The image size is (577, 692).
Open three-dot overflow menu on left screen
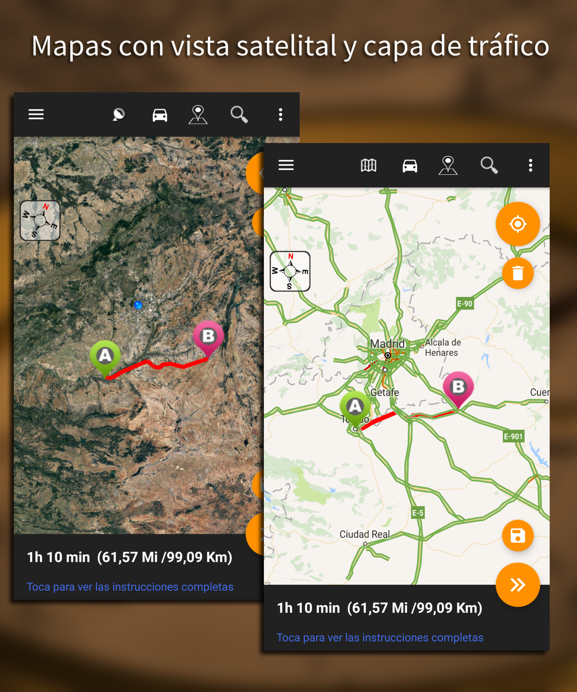coord(280,115)
